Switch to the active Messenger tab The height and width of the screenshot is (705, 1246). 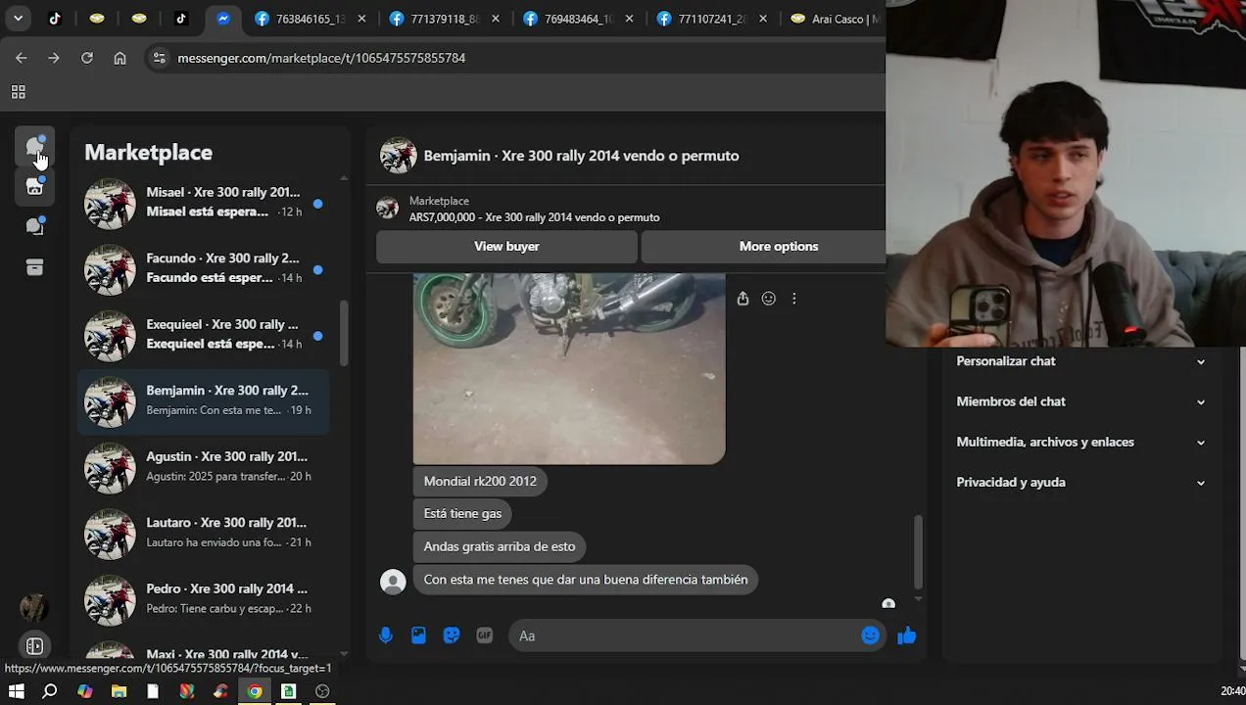tap(224, 19)
